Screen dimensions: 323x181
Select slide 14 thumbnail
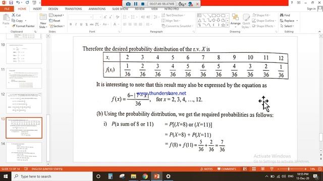[24, 152]
